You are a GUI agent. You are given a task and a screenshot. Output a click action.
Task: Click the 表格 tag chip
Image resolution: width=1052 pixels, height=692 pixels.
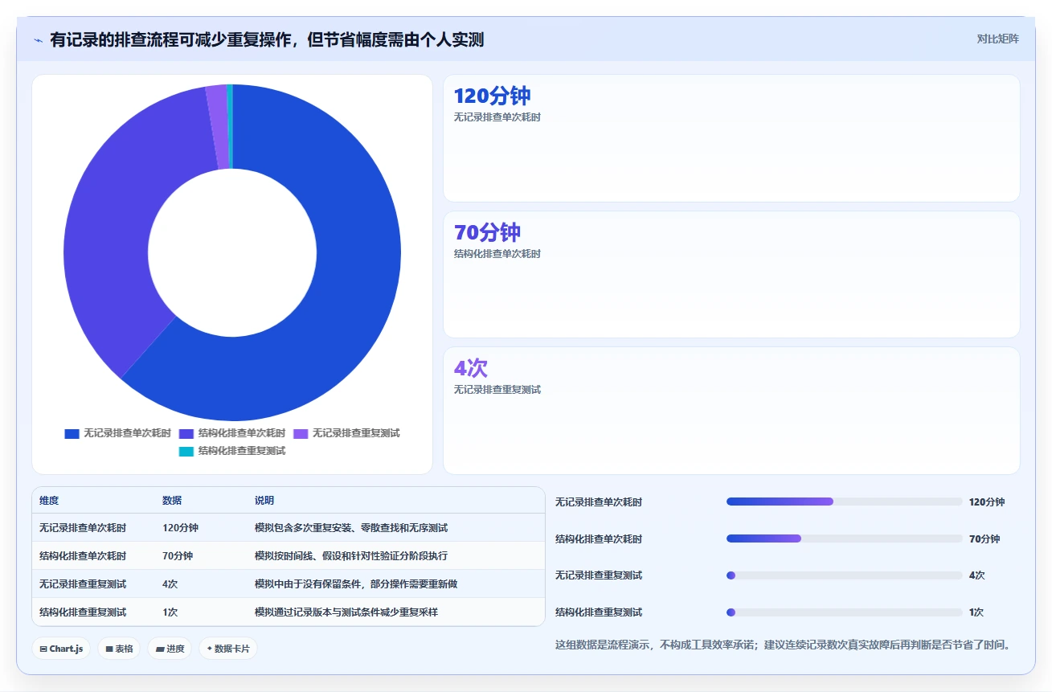119,649
